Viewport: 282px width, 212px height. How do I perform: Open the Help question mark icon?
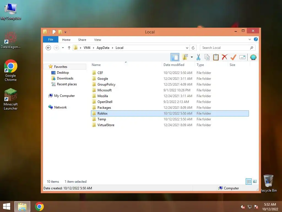tap(256, 39)
